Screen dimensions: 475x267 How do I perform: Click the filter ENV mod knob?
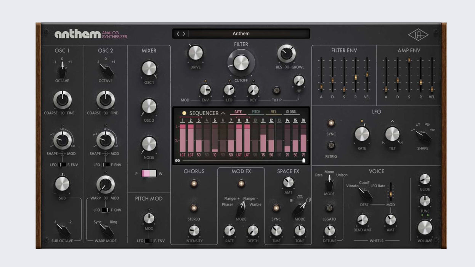pyautogui.click(x=205, y=90)
